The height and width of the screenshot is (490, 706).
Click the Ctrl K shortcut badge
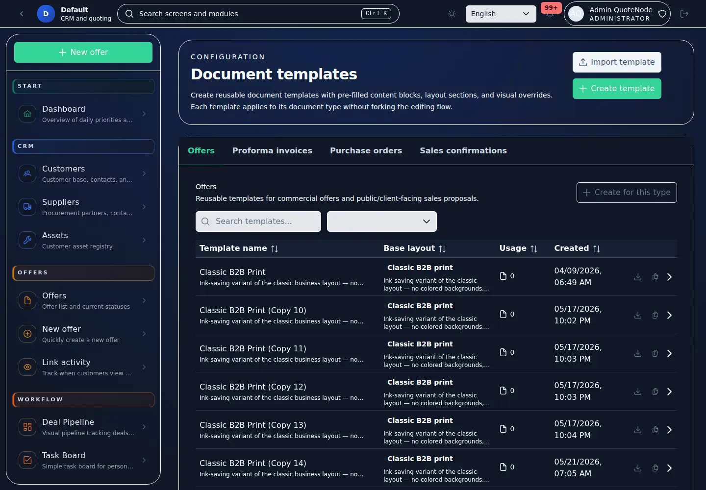pos(376,14)
